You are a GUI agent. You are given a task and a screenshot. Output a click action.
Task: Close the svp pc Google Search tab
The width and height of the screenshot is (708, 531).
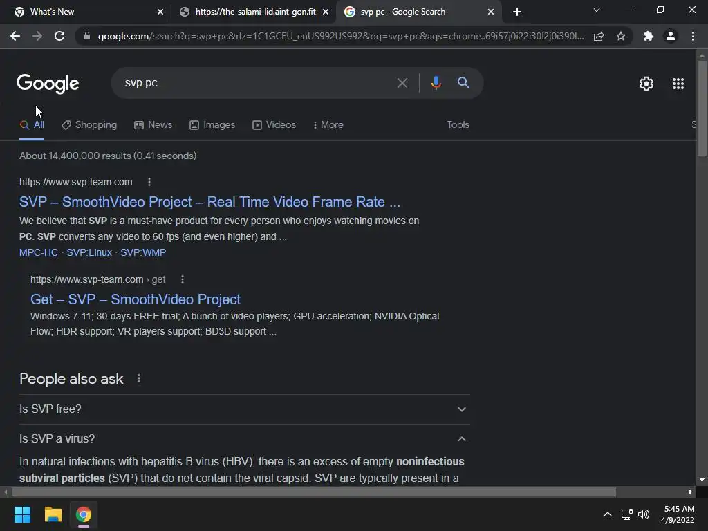(x=491, y=12)
